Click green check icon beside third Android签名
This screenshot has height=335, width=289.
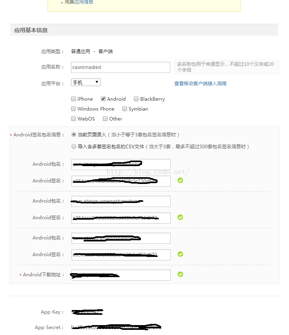180,254
